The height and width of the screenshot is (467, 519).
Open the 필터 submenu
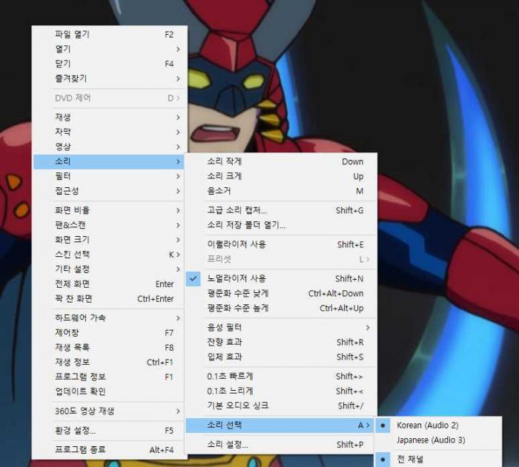pos(109,176)
